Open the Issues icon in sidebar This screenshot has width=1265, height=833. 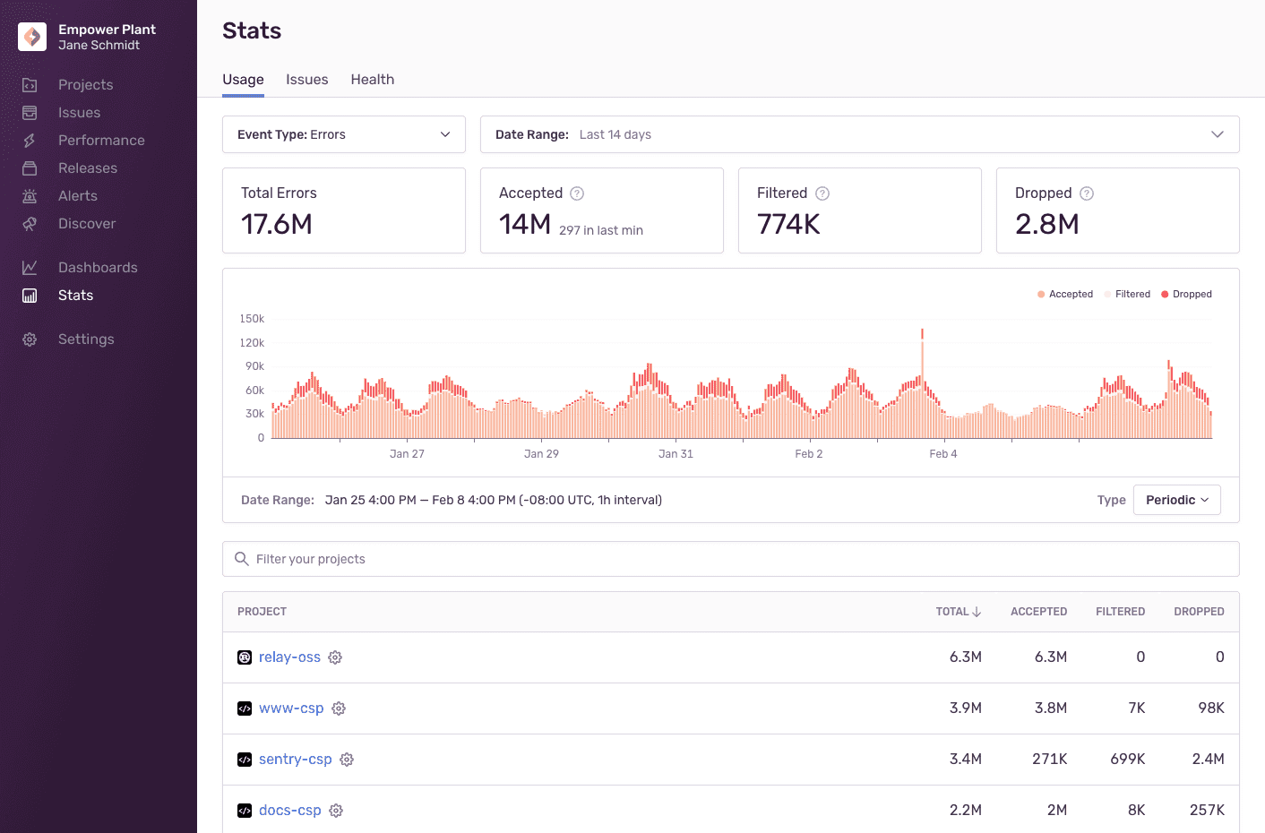30,112
